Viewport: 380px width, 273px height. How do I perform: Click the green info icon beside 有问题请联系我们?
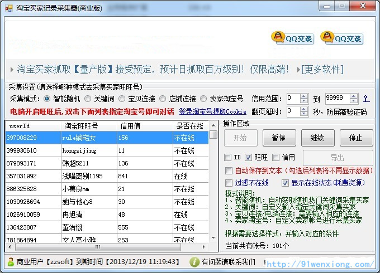pyautogui.click(x=194, y=262)
